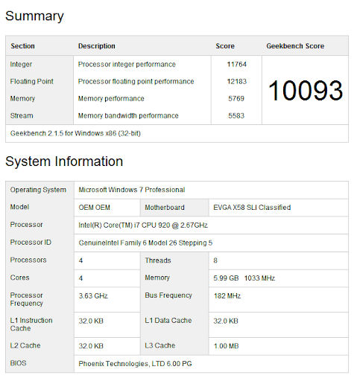Viewport: 354px width, 381px height.
Task: Click the Threads label
Action: click(x=158, y=260)
